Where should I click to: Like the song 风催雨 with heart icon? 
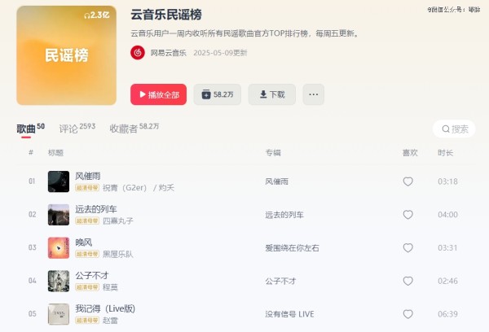point(408,181)
